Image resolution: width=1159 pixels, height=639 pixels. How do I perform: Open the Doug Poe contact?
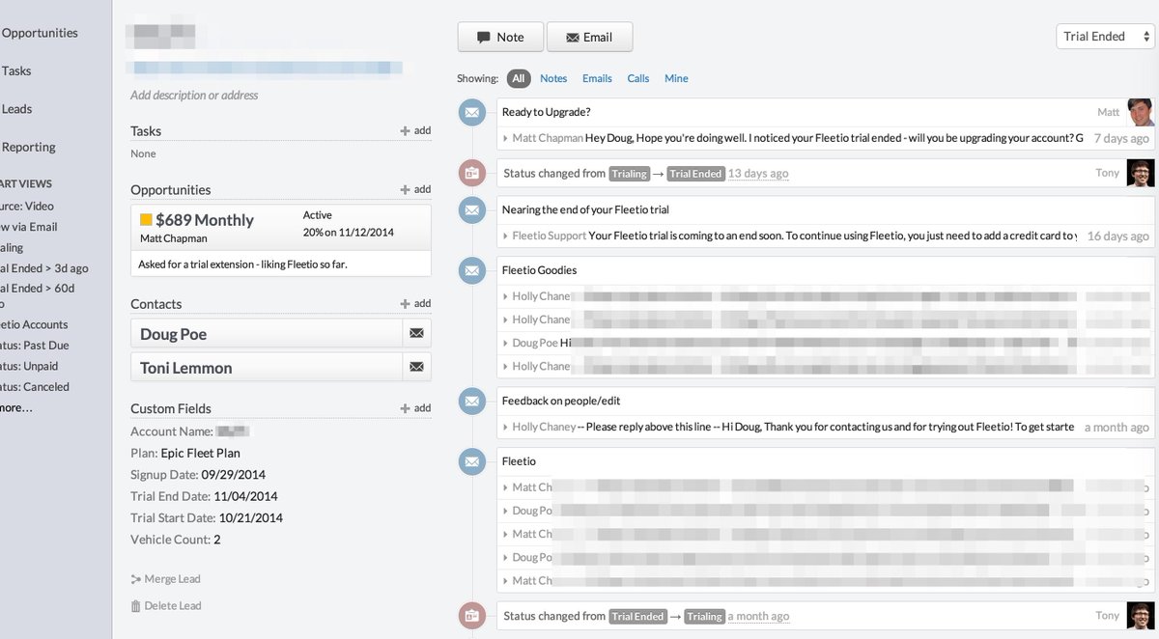[x=267, y=334]
